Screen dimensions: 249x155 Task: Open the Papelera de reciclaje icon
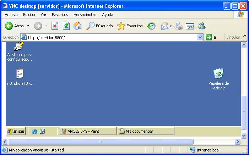(x=218, y=74)
